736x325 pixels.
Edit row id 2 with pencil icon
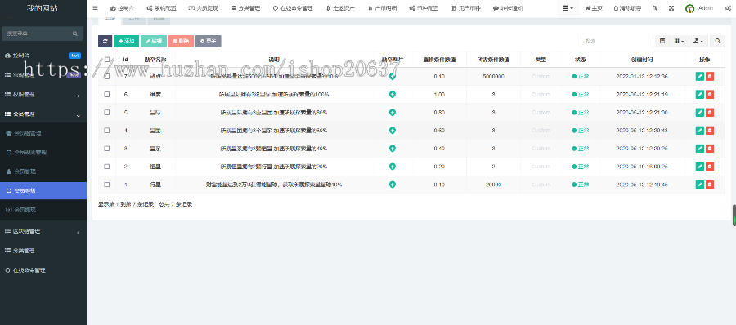click(x=699, y=167)
